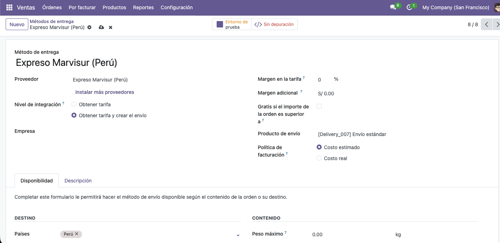Show help for Nivel de integración
The width and height of the screenshot is (500, 243).
point(63,103)
